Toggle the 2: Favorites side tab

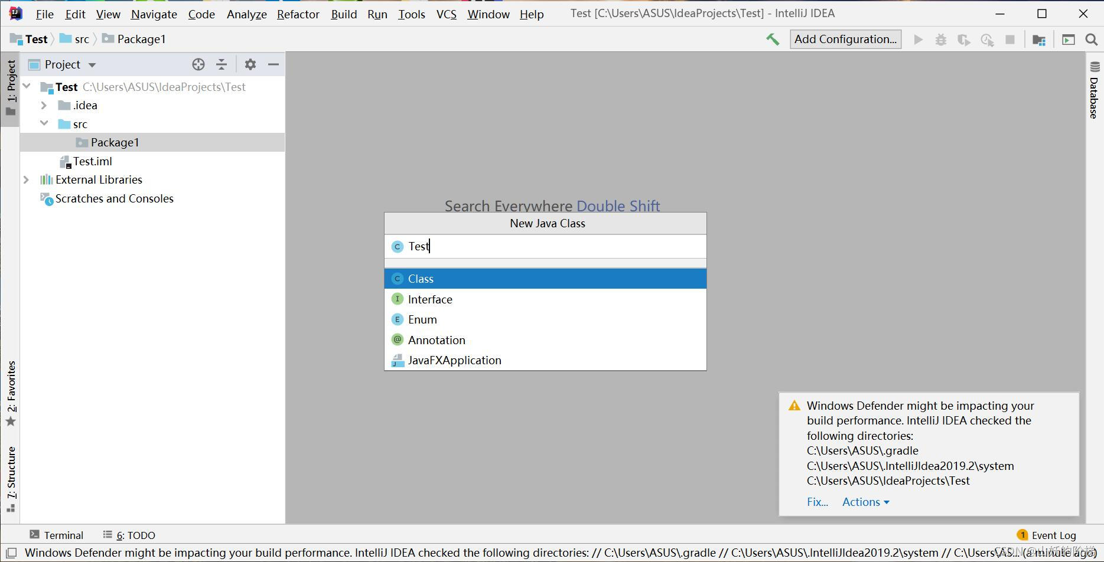pos(11,393)
